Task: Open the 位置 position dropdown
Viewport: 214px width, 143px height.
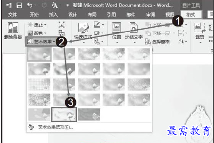Action: point(117,33)
